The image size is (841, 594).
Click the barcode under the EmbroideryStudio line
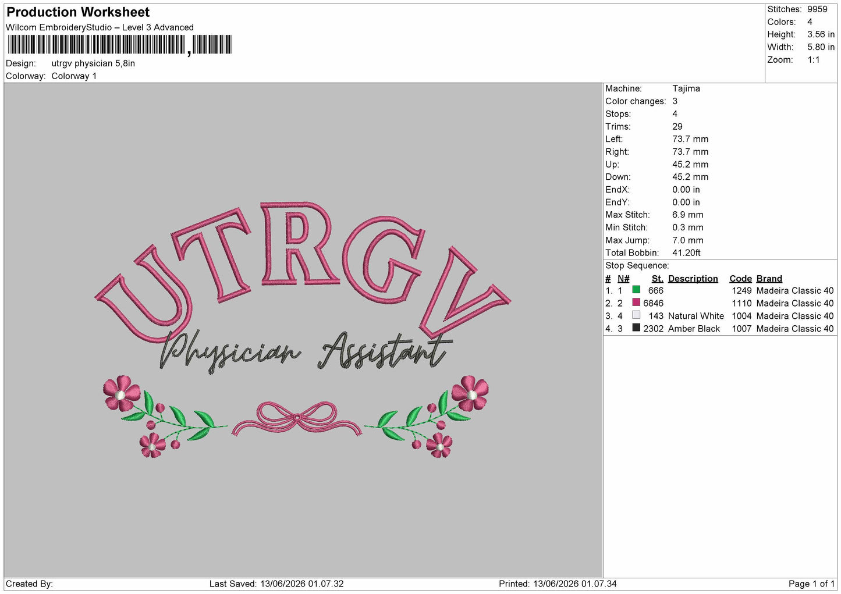(x=119, y=45)
